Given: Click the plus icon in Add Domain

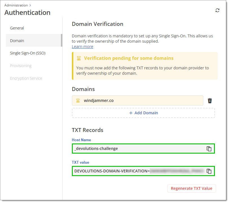Looking at the screenshot, I should click(x=131, y=113).
